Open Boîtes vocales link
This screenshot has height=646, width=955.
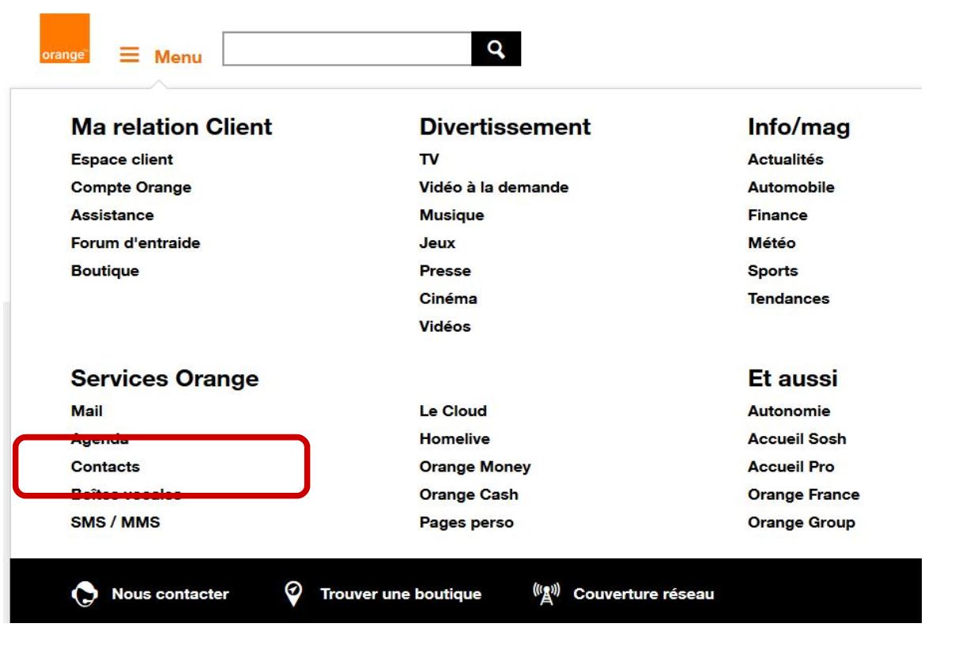126,494
